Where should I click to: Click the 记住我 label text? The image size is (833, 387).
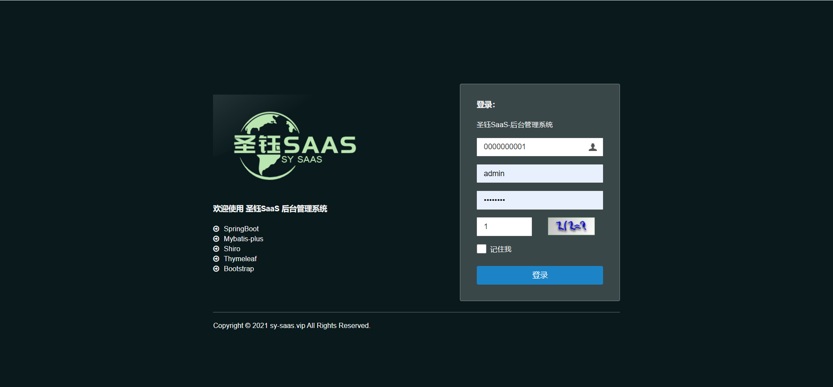(x=501, y=249)
